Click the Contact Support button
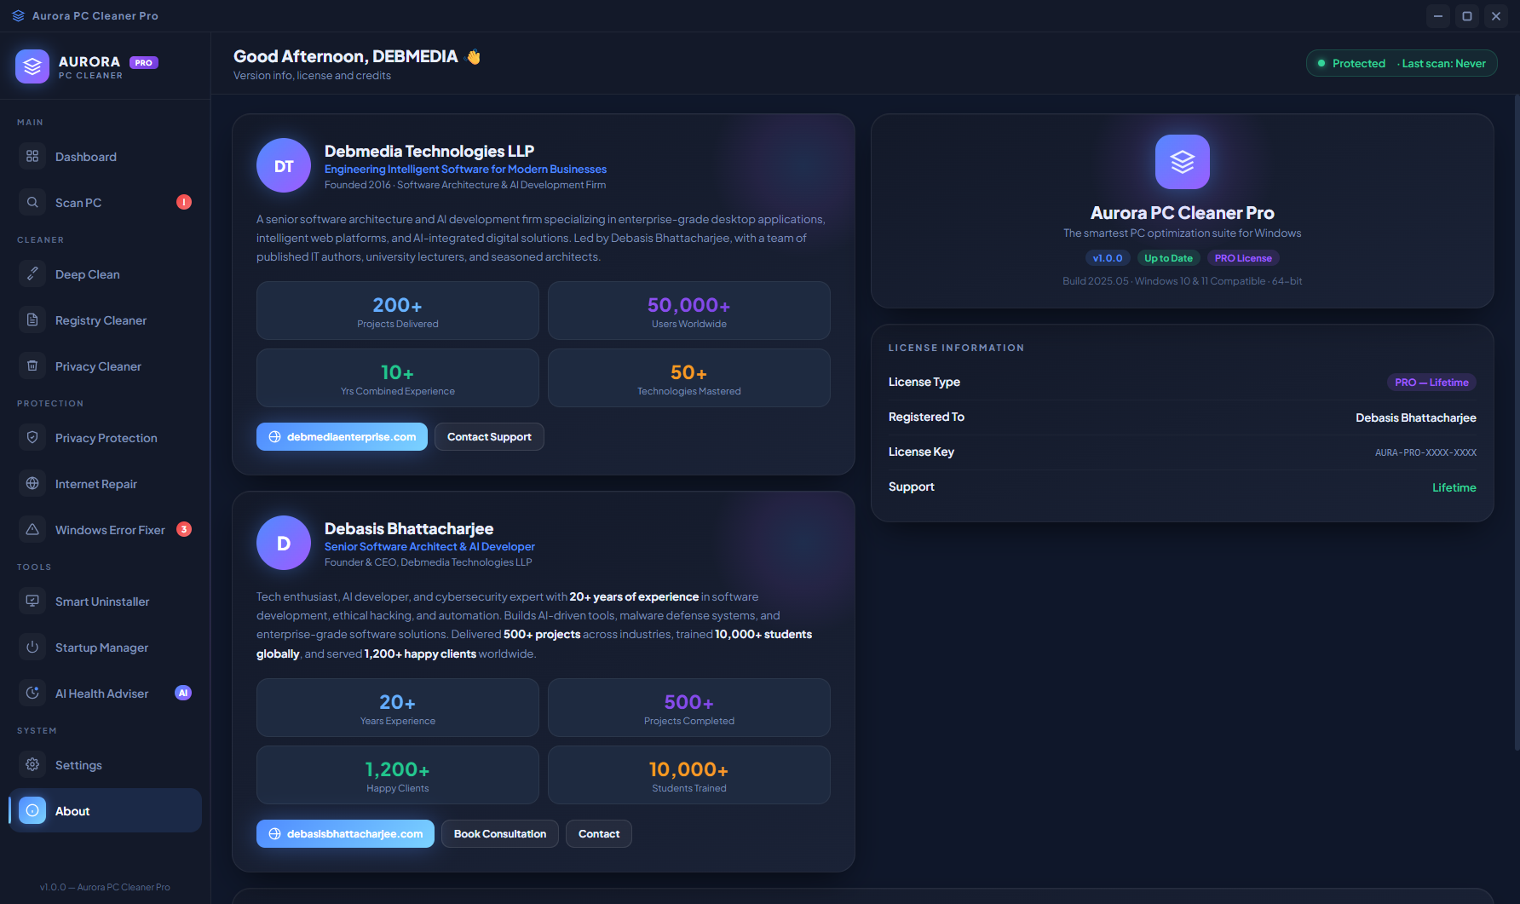This screenshot has width=1520, height=904. pos(489,436)
